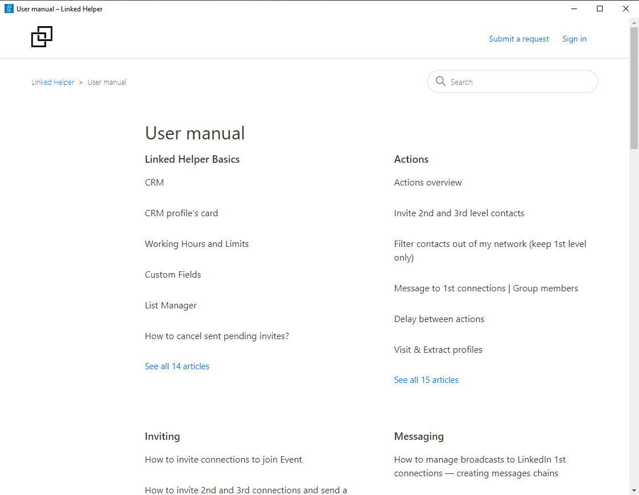Click the User manual breadcrumb text
The height and width of the screenshot is (495, 639).
[107, 82]
